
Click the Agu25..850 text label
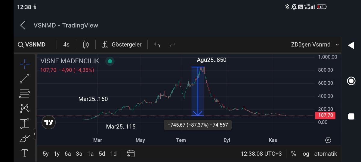[211, 60]
